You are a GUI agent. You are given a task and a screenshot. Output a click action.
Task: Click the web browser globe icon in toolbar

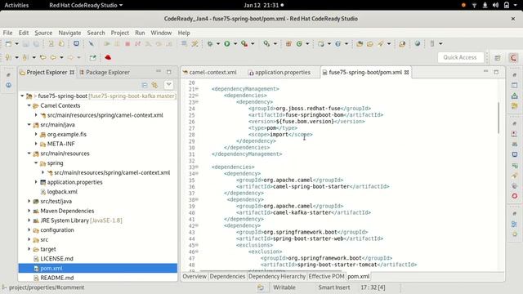point(418,43)
